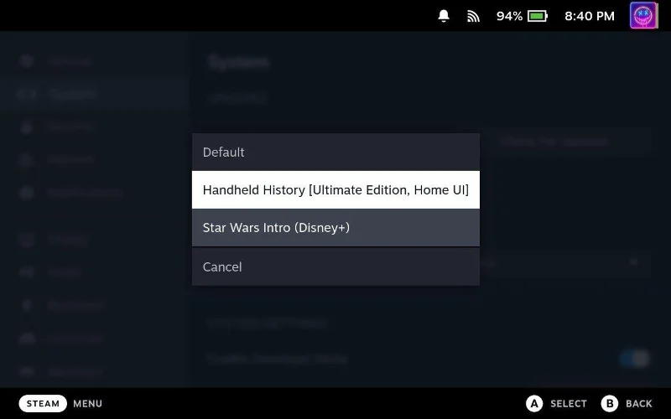Click the STEAM menu button
The image size is (671, 419).
[x=43, y=403]
